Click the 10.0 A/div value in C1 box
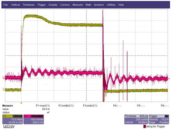 17,119
